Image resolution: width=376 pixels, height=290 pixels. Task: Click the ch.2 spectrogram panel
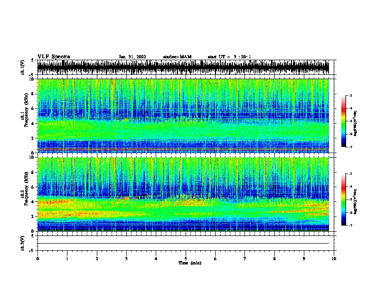tap(183, 194)
